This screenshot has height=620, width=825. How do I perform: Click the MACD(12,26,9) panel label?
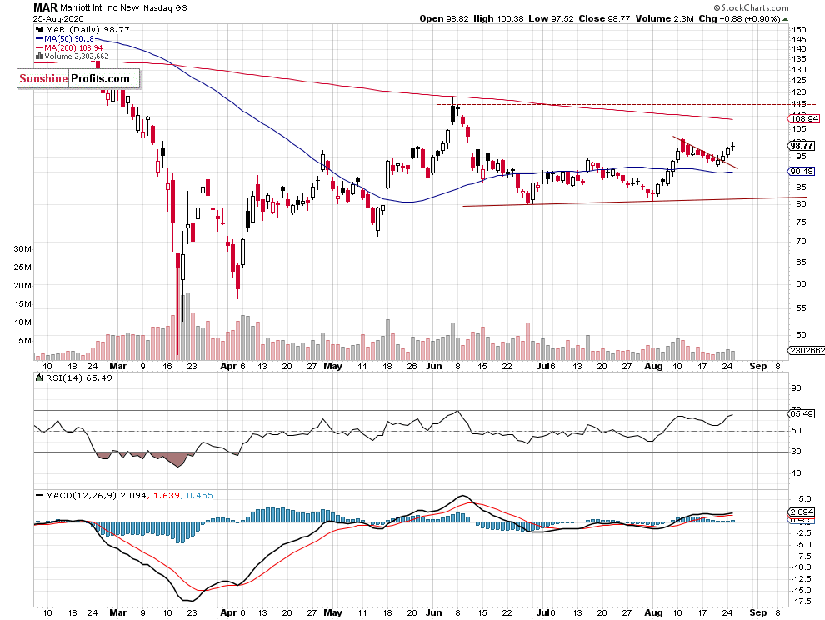[x=81, y=495]
